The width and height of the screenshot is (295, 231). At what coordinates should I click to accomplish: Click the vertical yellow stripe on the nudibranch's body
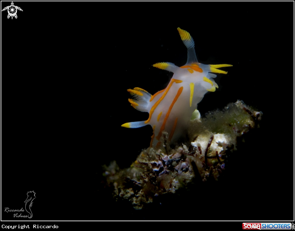(191, 94)
